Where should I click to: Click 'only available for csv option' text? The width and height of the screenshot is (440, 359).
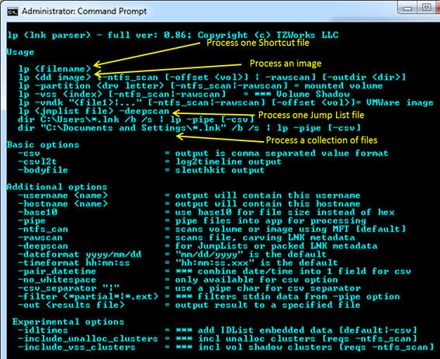(257, 280)
